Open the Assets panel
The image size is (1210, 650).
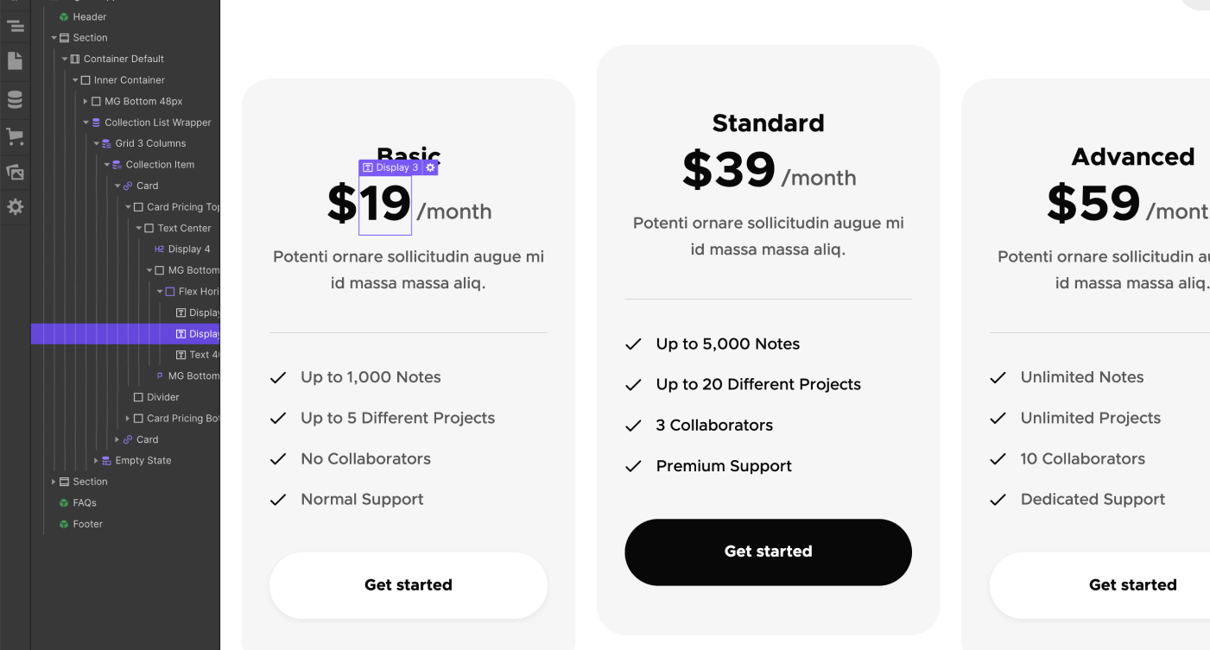(x=16, y=172)
